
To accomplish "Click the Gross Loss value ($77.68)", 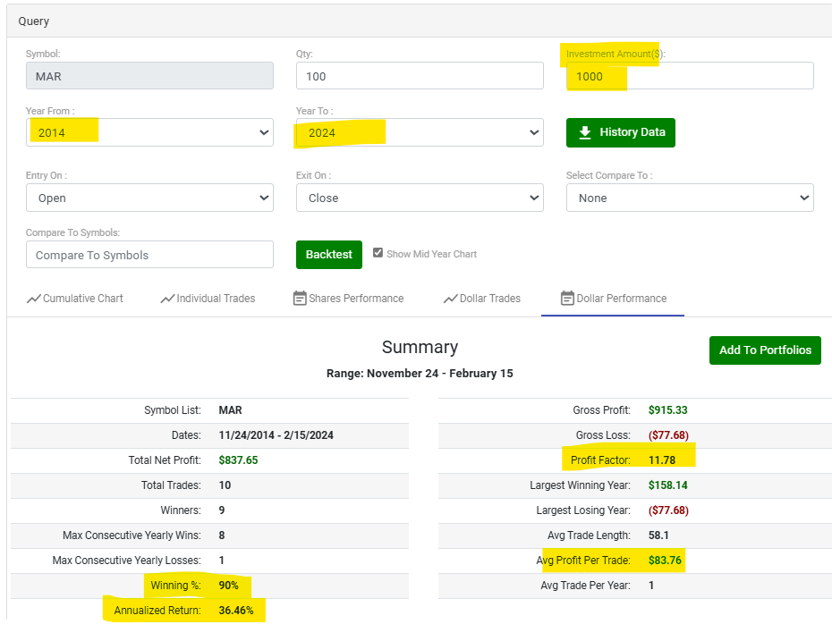I will coord(668,435).
